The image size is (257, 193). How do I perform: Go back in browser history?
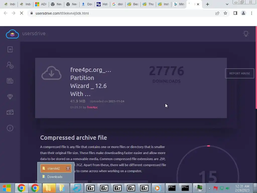(6, 13)
